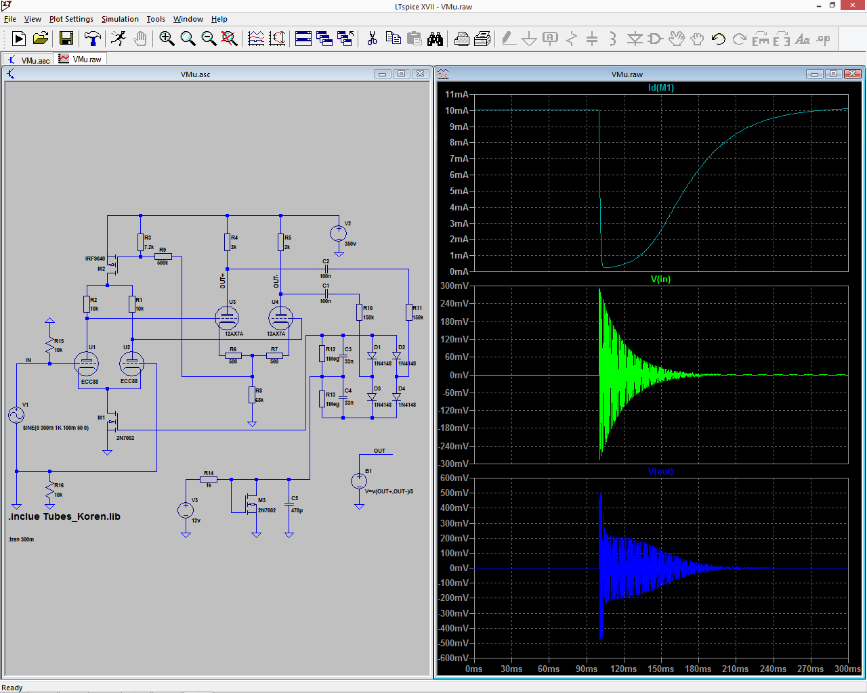Select the draw wire pencil tool
This screenshot has width=867, height=693.
click(x=509, y=39)
